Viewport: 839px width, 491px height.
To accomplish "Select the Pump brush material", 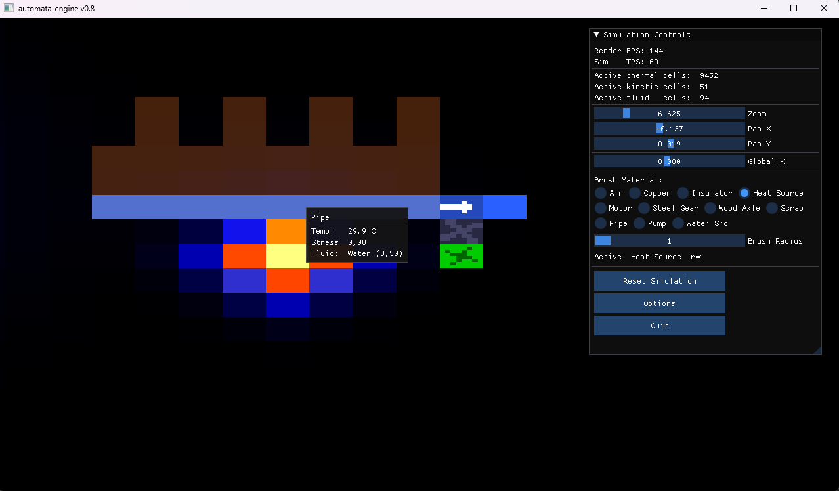I will [x=639, y=223].
